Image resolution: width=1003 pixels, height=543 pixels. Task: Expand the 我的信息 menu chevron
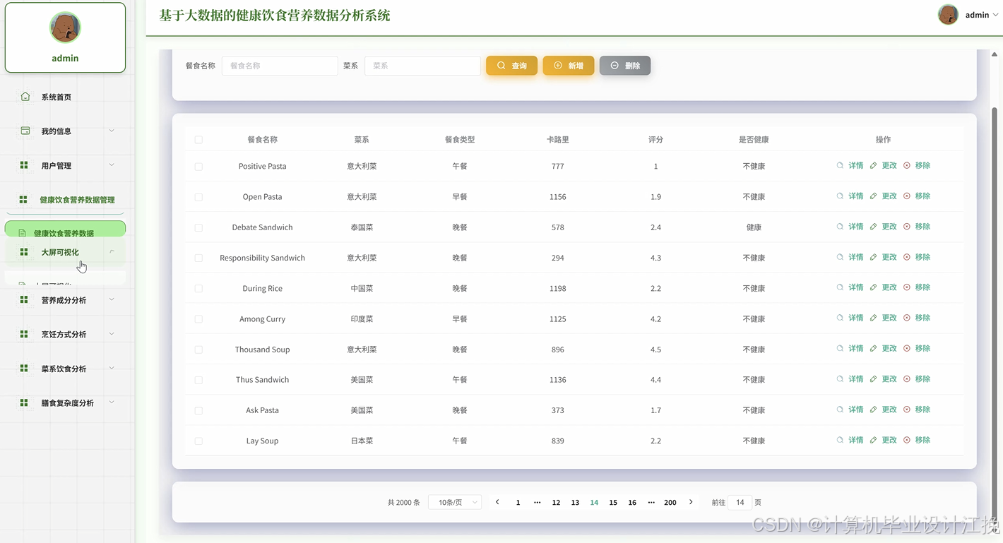[x=112, y=131]
